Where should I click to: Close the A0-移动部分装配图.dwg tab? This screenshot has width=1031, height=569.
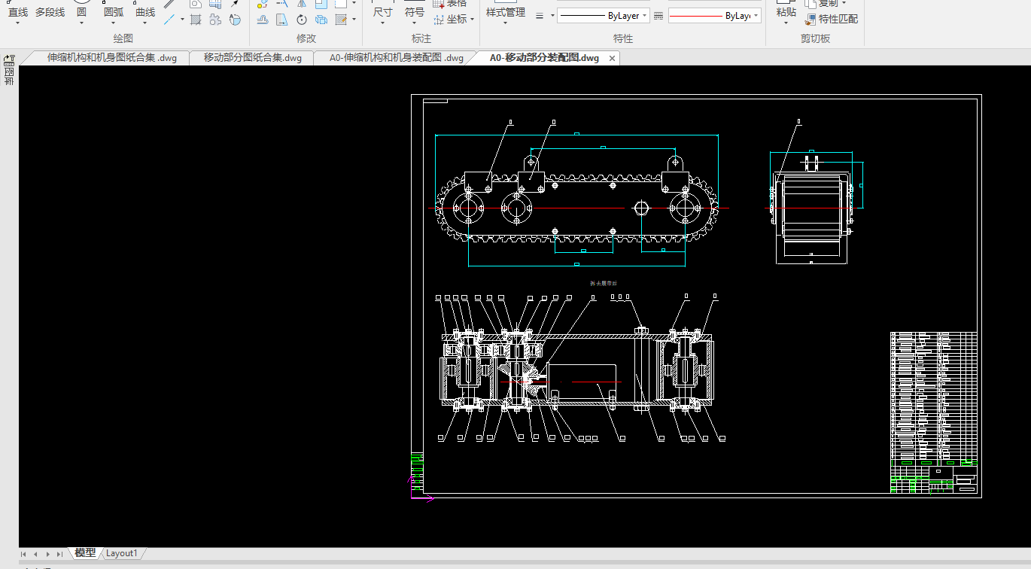(612, 58)
